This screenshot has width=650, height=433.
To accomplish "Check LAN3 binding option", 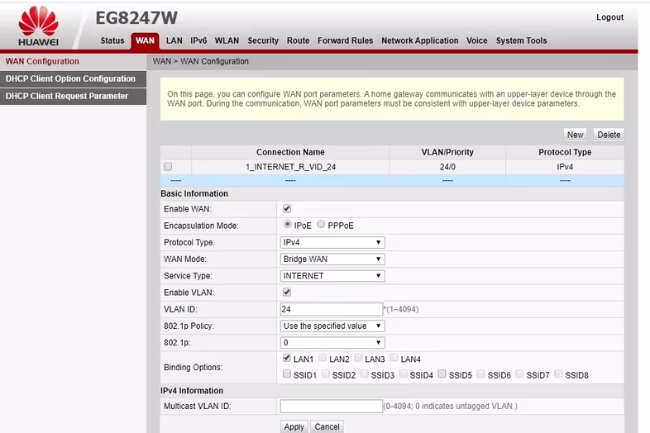I will (359, 358).
